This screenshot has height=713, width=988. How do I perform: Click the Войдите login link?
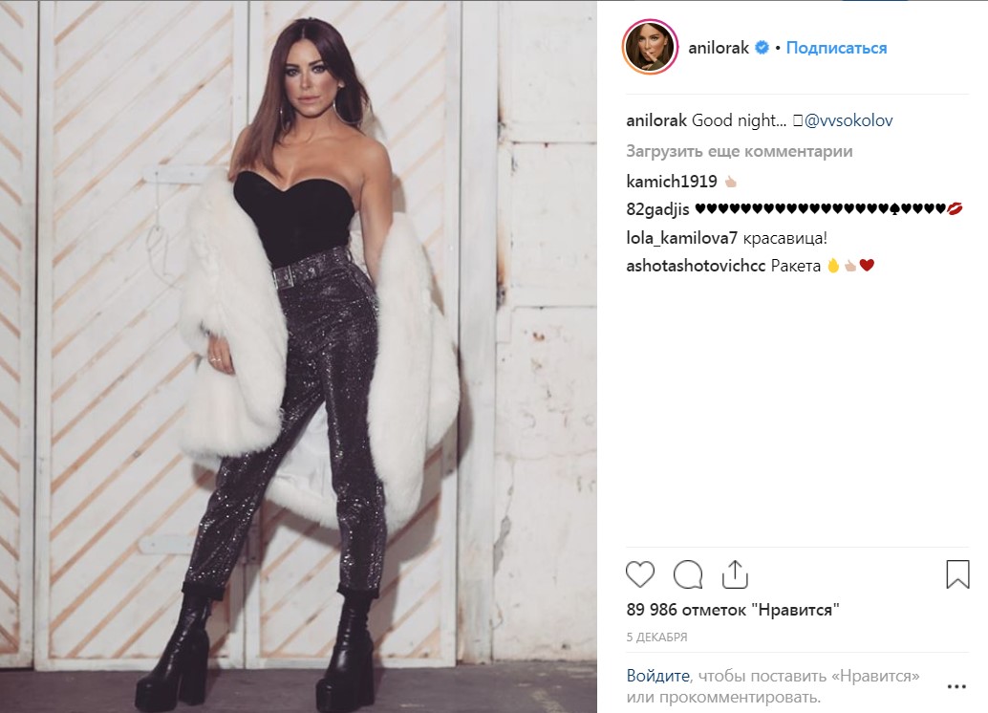pos(657,676)
